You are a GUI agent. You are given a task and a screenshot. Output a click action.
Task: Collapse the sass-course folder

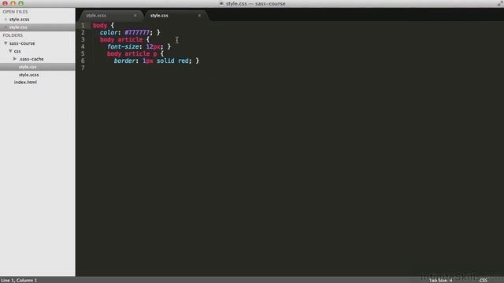(x=6, y=43)
